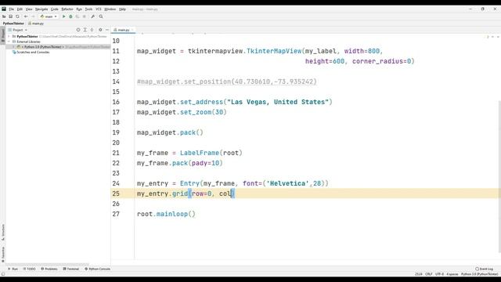The width and height of the screenshot is (501, 282).
Task: Expand the PythonTkinter project folder
Action: (x=9, y=37)
